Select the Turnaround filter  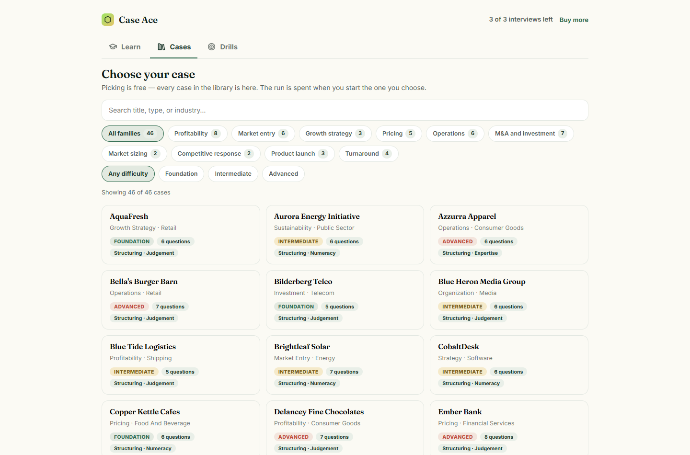click(x=368, y=154)
